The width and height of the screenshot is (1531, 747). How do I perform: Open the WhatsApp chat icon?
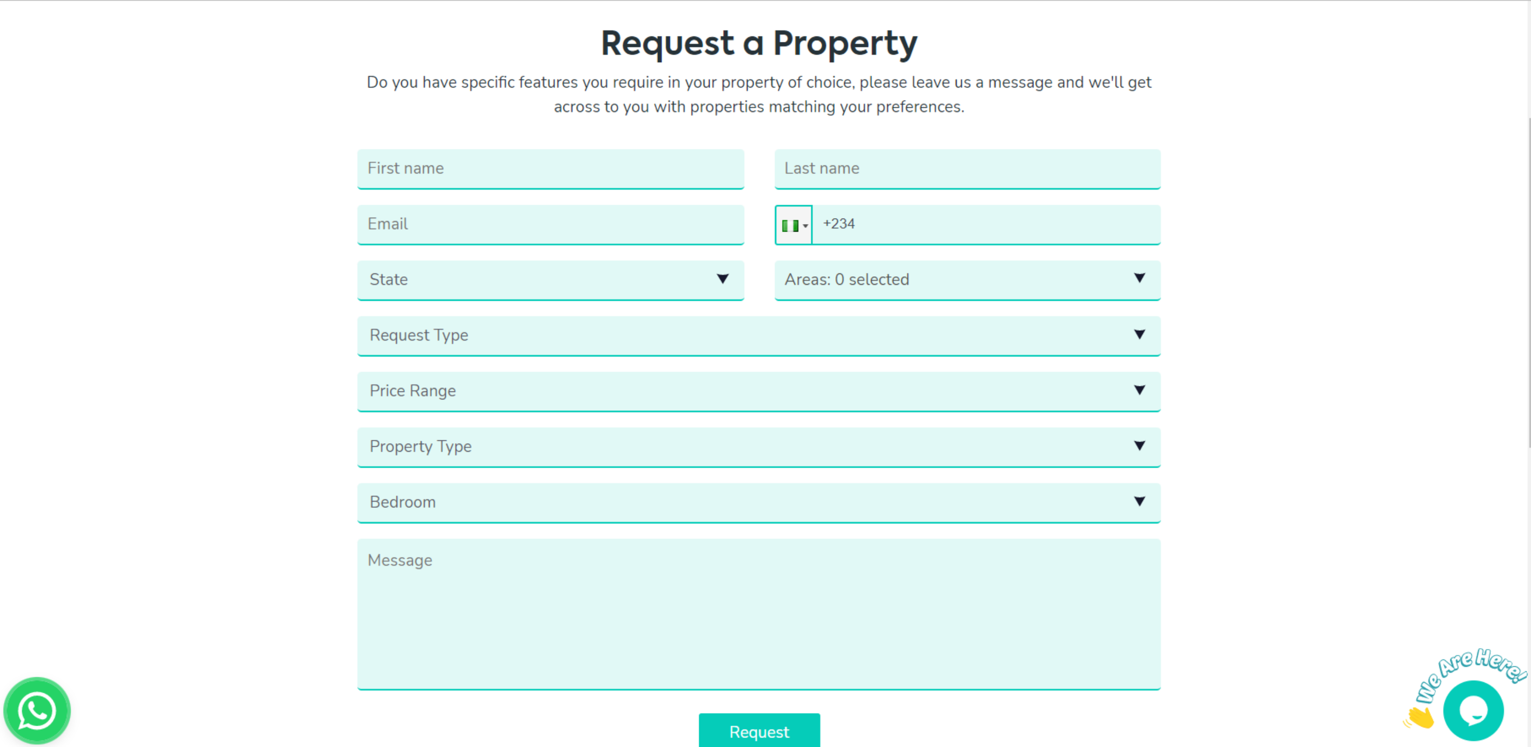tap(37, 711)
